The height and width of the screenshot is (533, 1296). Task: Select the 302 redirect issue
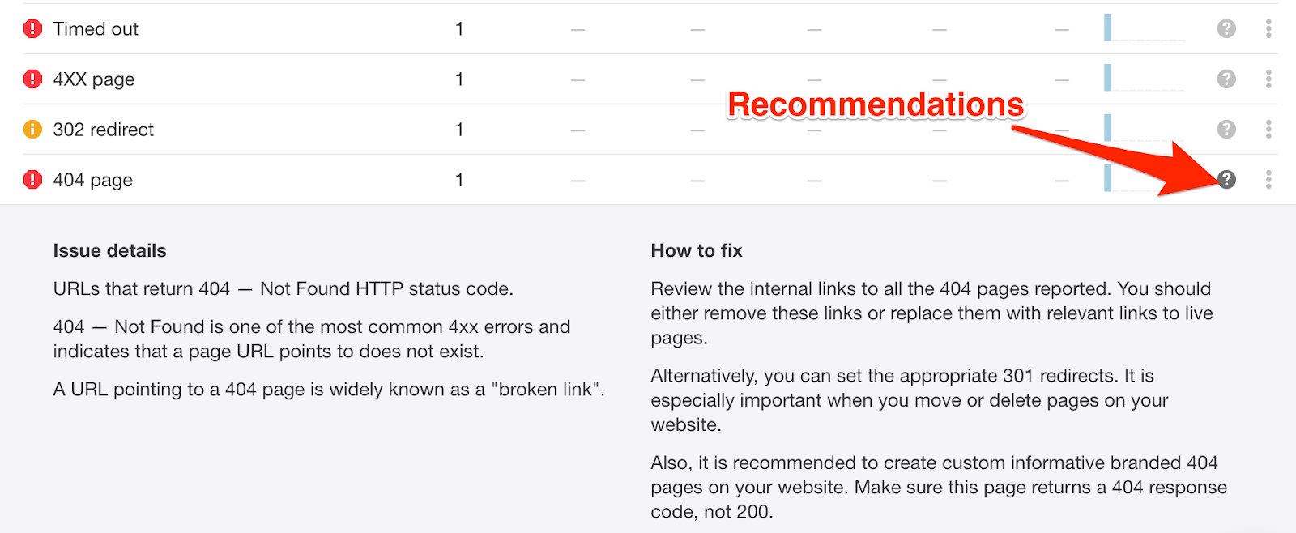pyautogui.click(x=104, y=130)
